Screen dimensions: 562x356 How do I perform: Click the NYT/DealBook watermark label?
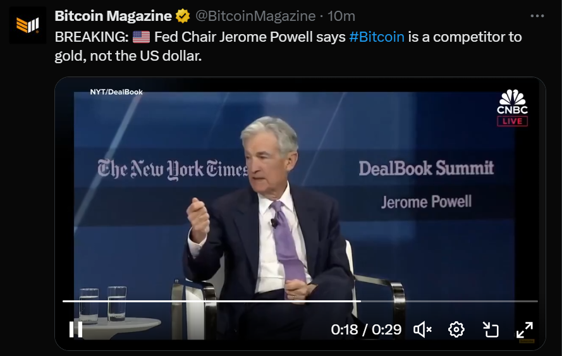point(116,92)
